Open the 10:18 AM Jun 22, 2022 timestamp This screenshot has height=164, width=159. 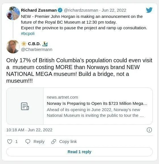[29, 130]
